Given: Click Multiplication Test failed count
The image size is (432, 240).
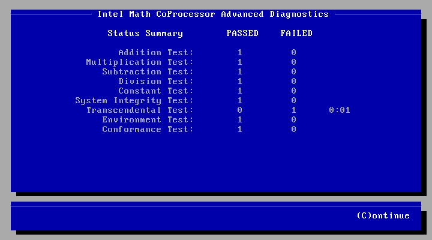Looking at the screenshot, I should coord(293,62).
